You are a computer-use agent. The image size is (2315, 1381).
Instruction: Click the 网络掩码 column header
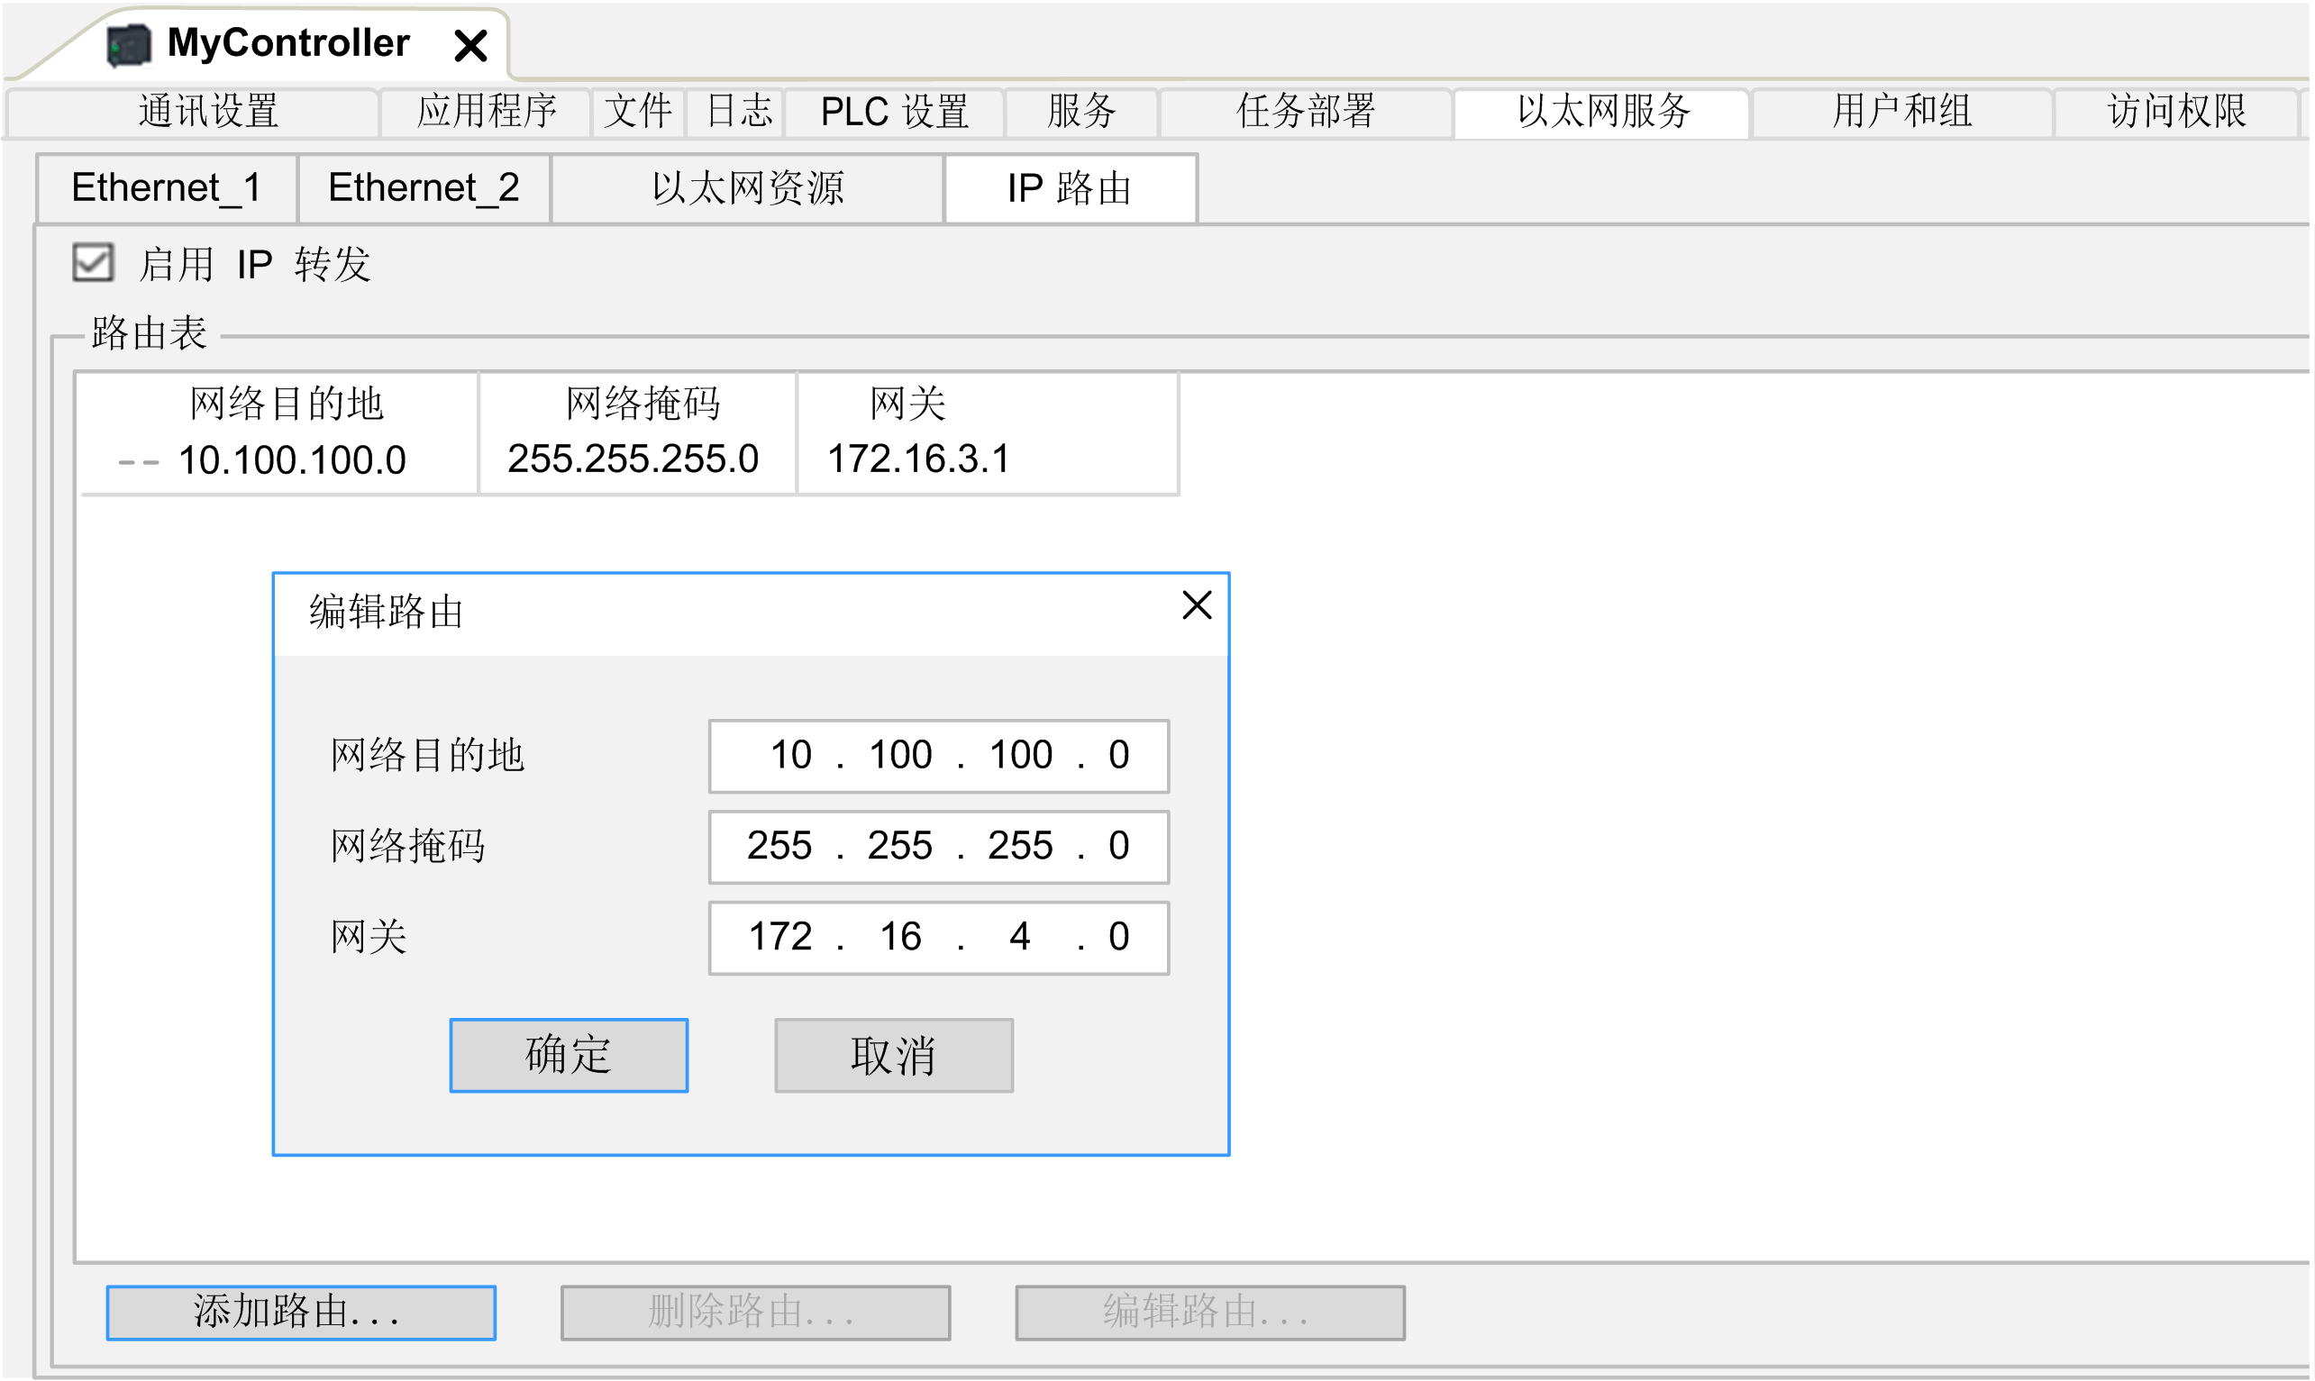point(643,404)
